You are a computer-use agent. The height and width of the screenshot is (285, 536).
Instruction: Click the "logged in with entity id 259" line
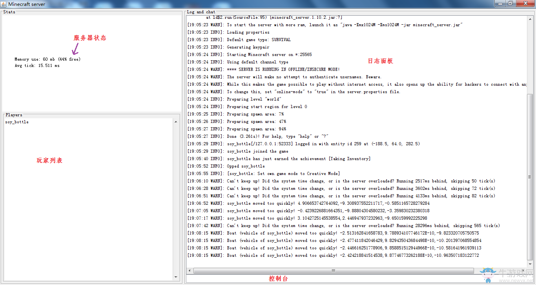(304, 144)
